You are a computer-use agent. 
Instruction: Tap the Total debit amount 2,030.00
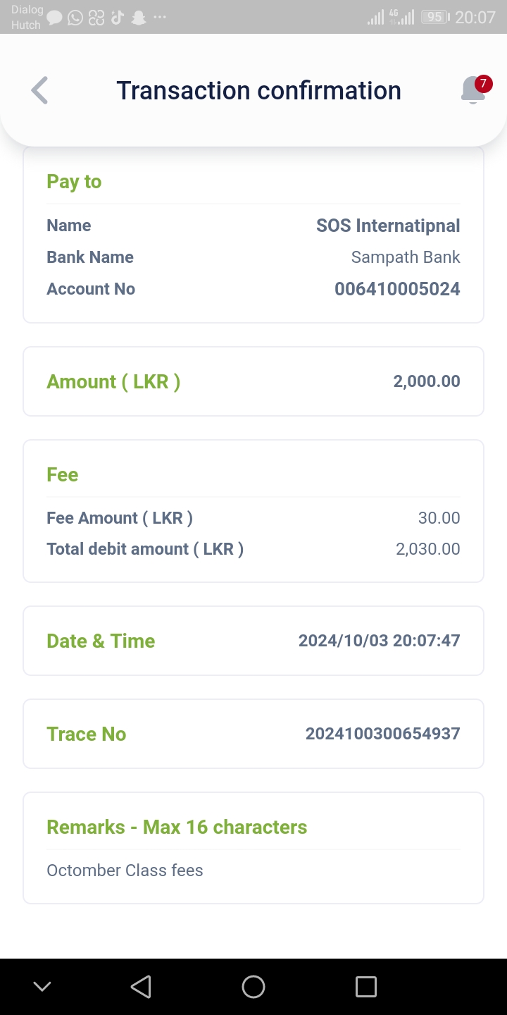[x=428, y=549]
